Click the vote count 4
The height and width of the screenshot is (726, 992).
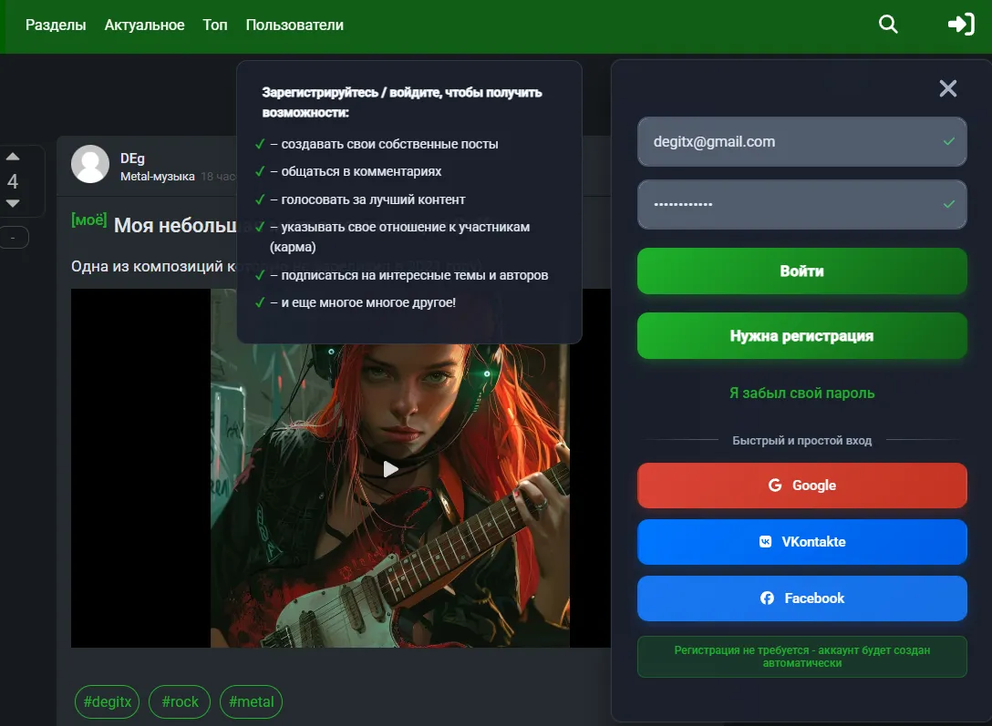[x=13, y=181]
